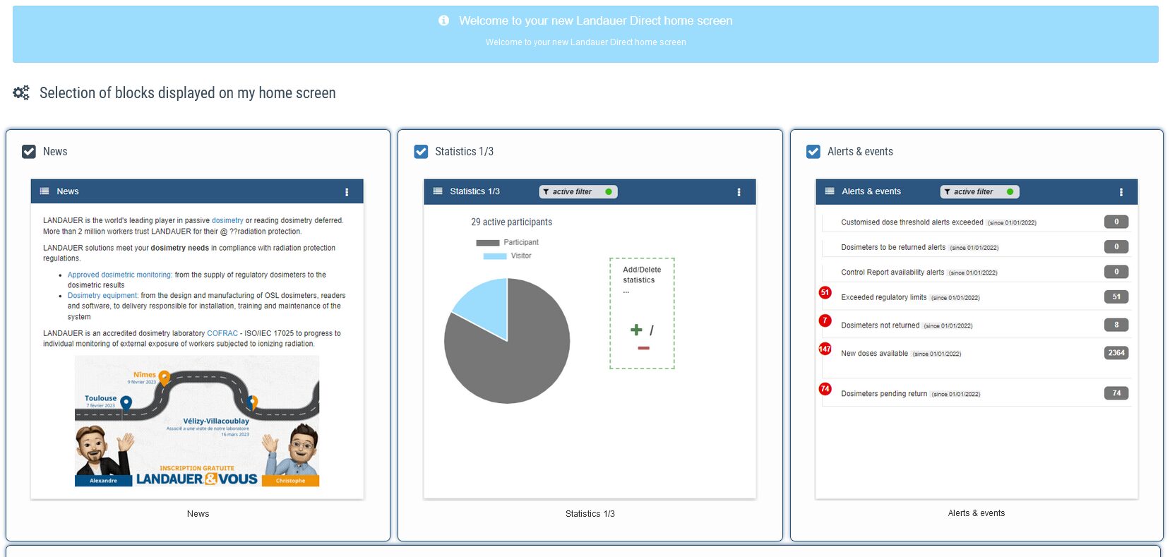Click the green plus add statistics icon

[x=636, y=330]
